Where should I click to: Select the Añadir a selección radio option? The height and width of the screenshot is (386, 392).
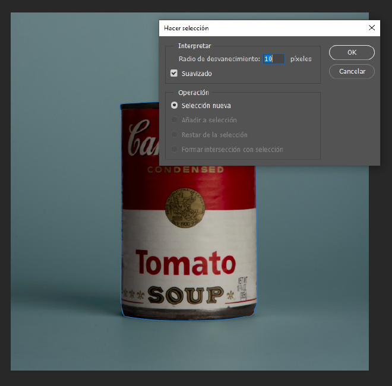click(x=174, y=120)
